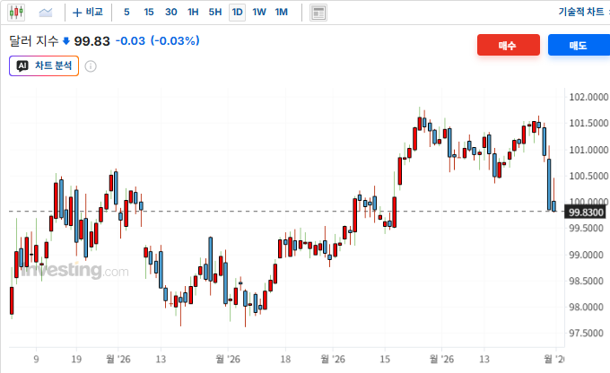610x373 pixels.
Task: Click the blue down arrow next to 달러 지수
Action: pyautogui.click(x=66, y=41)
